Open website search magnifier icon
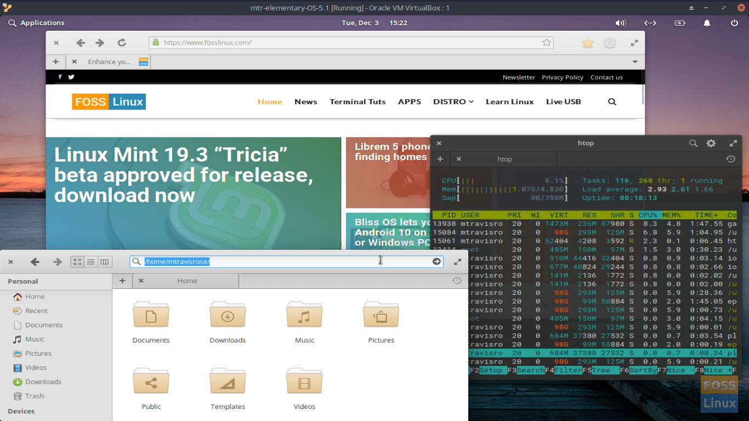The image size is (749, 421). tap(612, 101)
